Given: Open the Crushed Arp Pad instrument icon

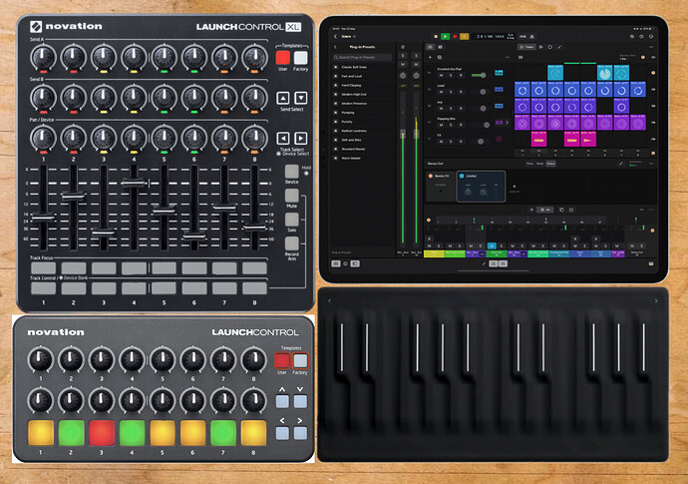Looking at the screenshot, I should pos(499,73).
